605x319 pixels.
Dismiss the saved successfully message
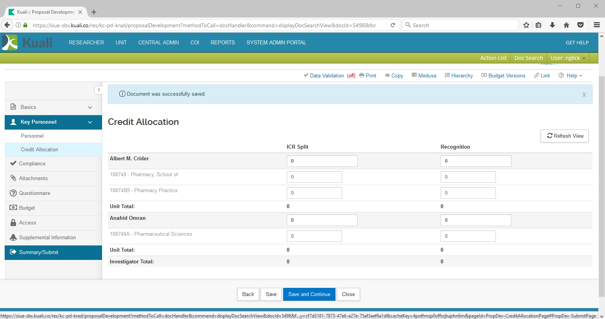click(584, 95)
